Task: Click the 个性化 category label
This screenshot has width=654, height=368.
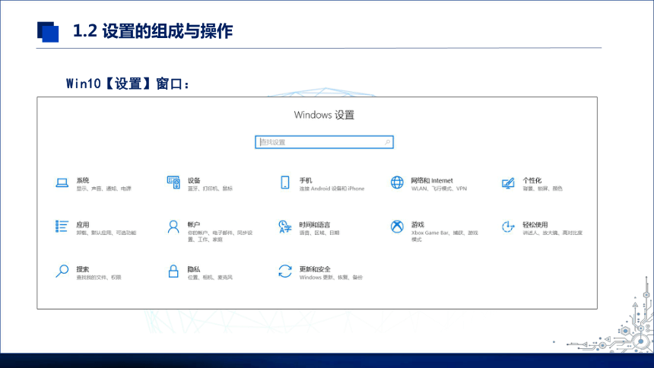Action: tap(532, 180)
